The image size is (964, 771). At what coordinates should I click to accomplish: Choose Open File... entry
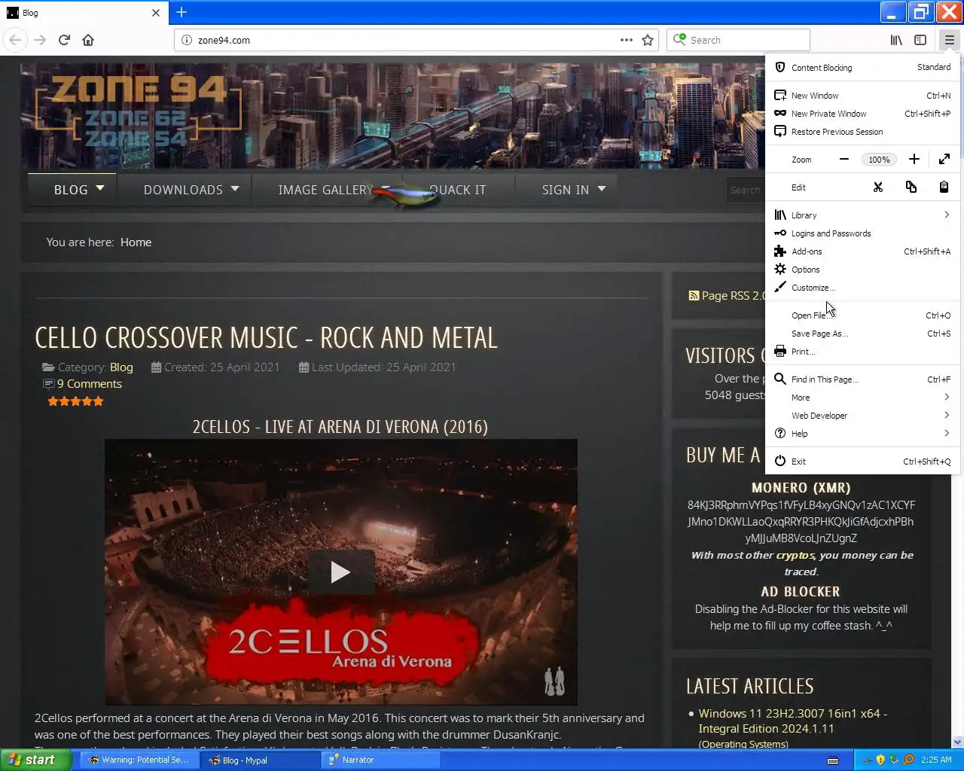862,315
